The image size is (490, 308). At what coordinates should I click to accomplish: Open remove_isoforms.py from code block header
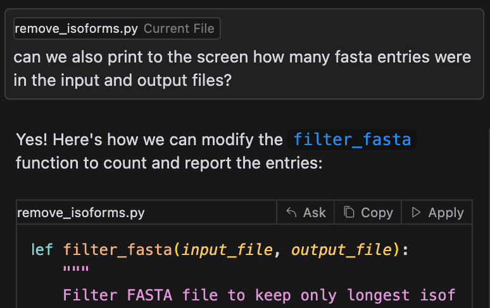pos(81,213)
